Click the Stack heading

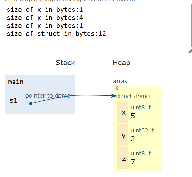[65, 63]
